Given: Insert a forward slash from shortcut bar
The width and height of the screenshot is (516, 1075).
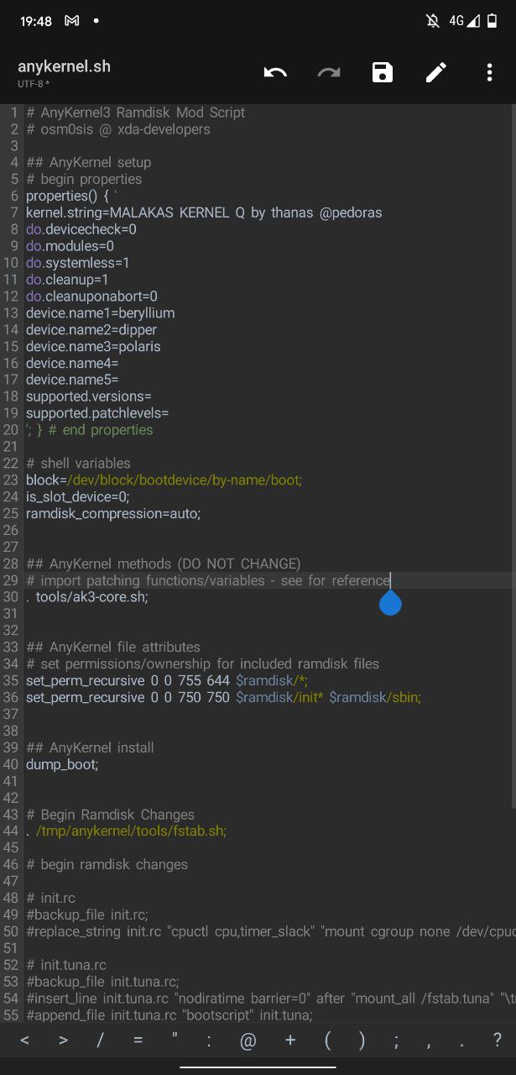Looking at the screenshot, I should point(100,1041).
